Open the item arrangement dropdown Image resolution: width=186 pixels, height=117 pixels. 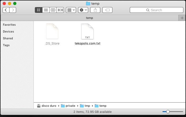point(71,10)
